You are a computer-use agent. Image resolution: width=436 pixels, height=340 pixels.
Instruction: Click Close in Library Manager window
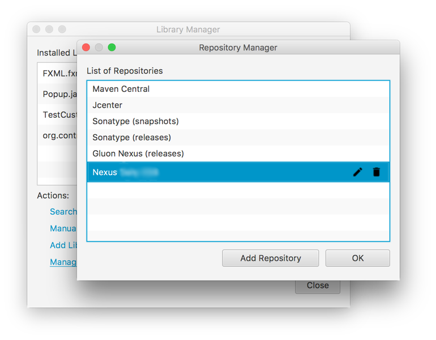coord(318,287)
